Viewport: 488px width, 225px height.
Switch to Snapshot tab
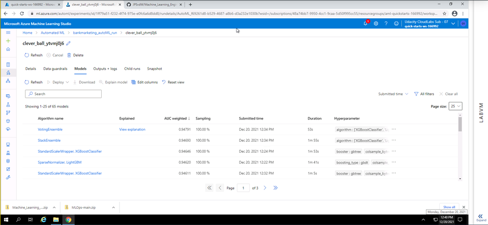pos(154,69)
